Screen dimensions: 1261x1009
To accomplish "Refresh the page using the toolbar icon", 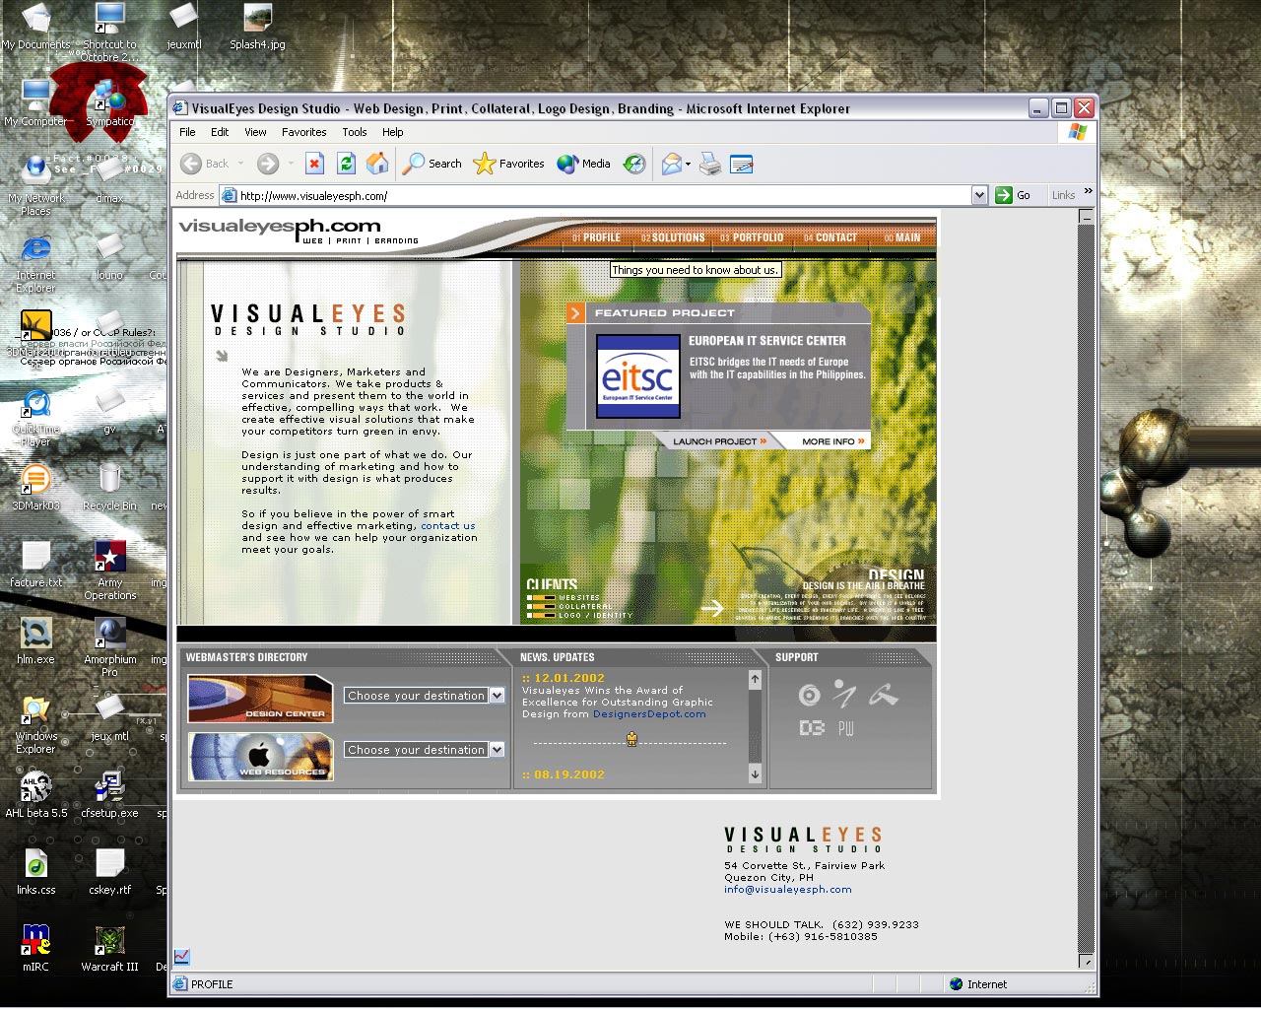I will 346,164.
